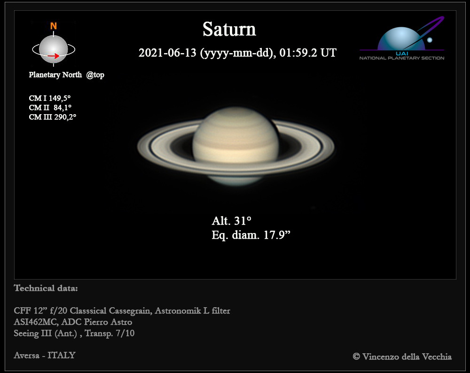Click the Saturn planet image

coord(235,146)
